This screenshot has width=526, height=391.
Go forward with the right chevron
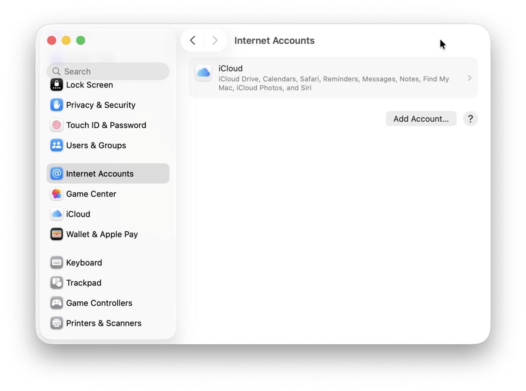click(215, 40)
